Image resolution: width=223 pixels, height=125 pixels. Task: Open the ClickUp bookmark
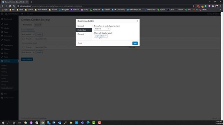click(85, 10)
